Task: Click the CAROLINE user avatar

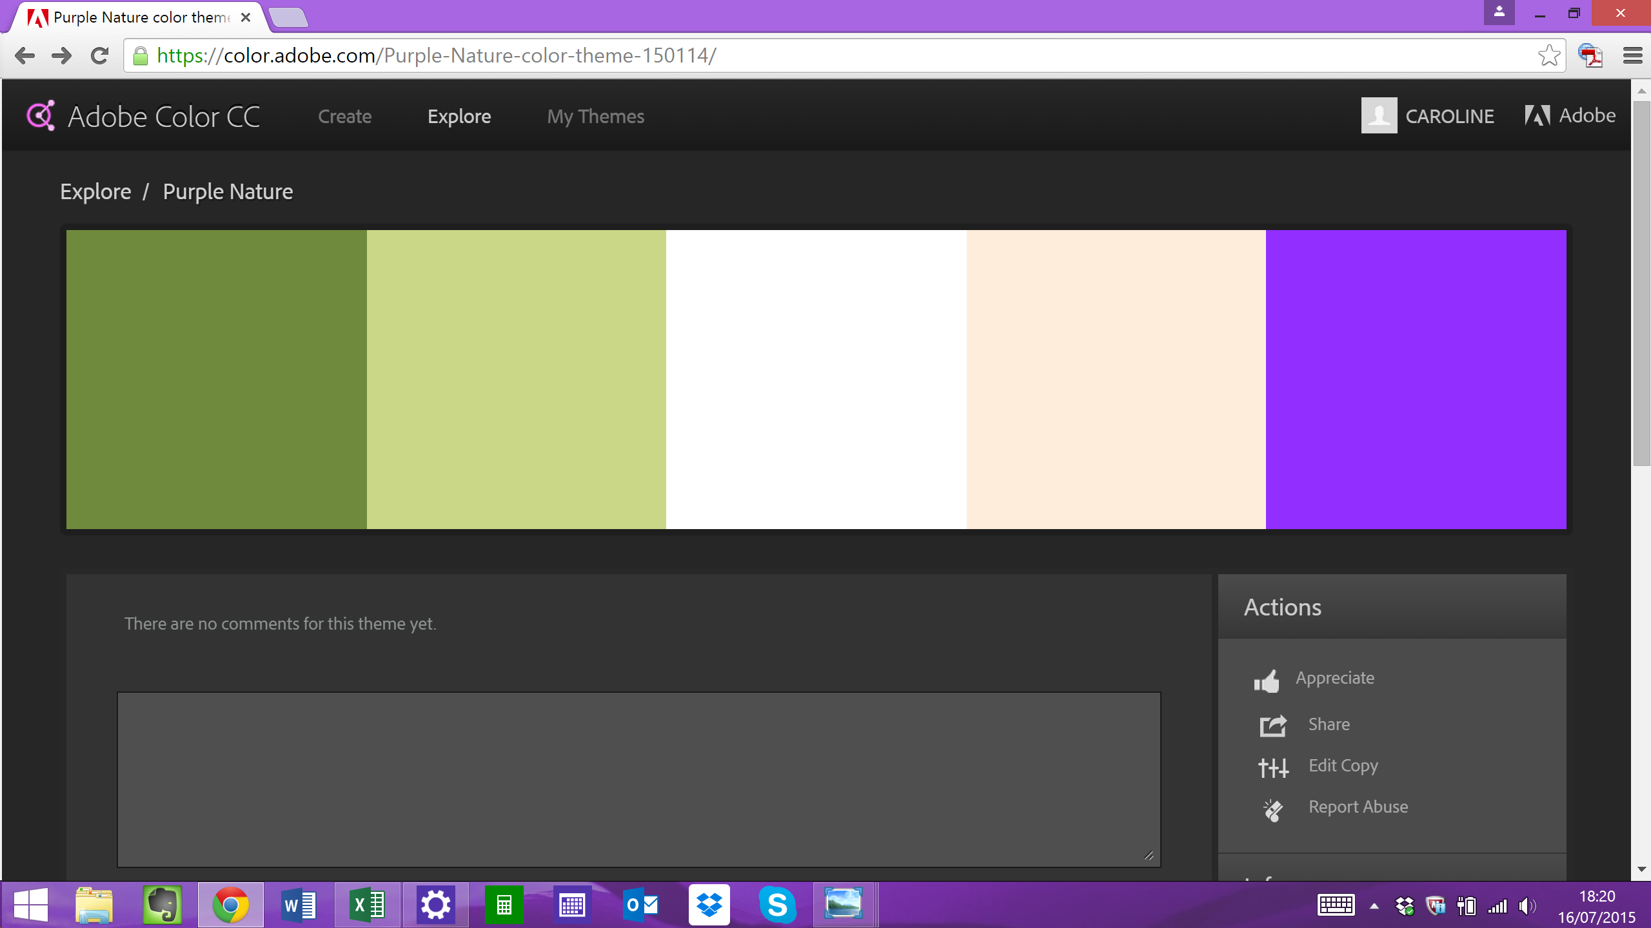Action: pyautogui.click(x=1379, y=116)
